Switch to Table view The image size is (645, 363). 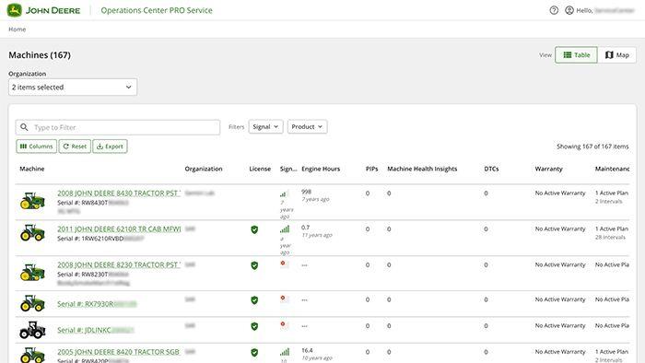pyautogui.click(x=576, y=55)
